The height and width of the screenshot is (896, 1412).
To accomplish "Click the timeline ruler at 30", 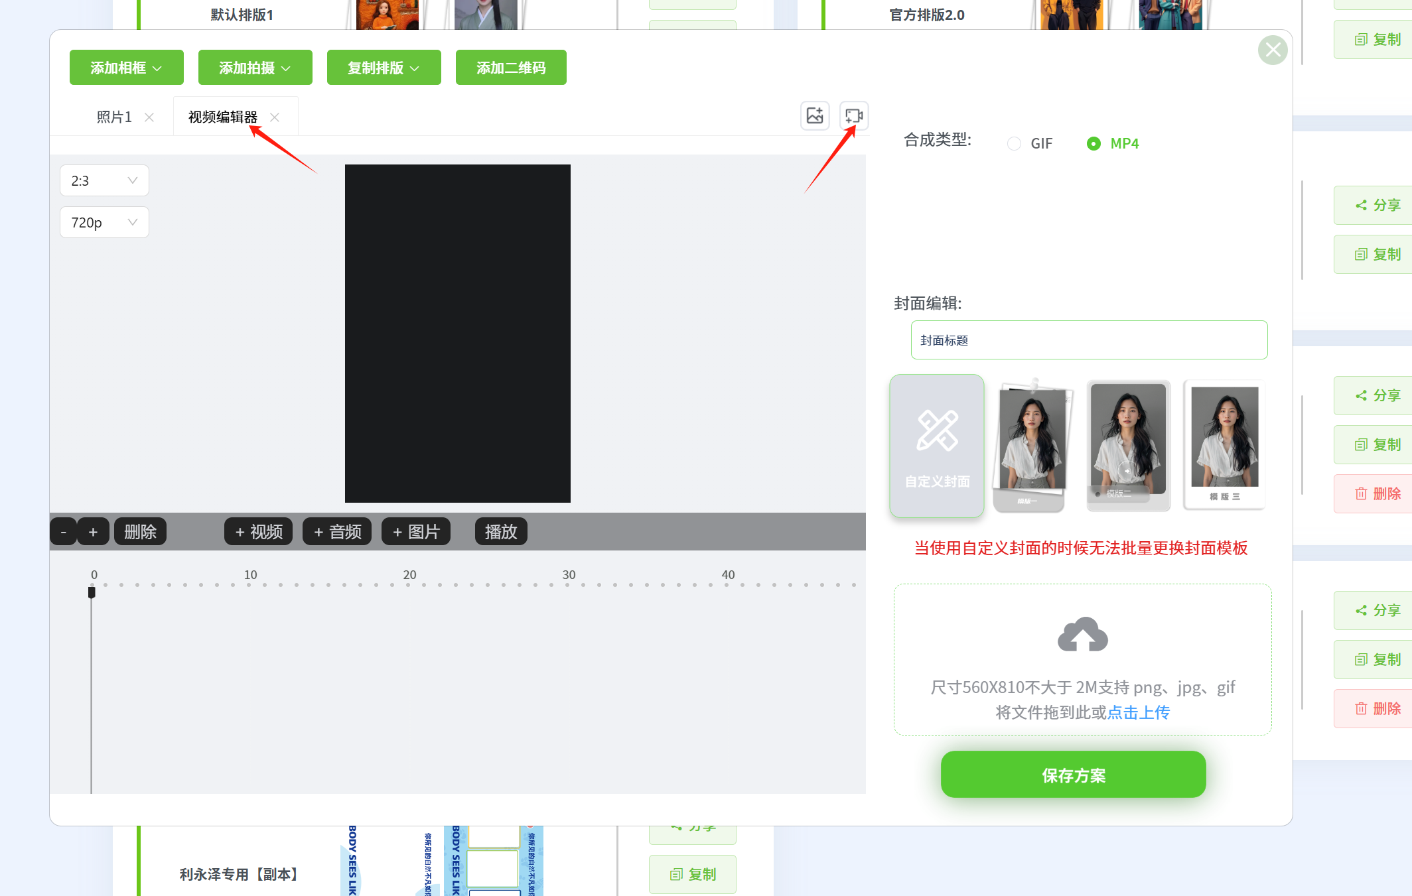I will pyautogui.click(x=569, y=575).
